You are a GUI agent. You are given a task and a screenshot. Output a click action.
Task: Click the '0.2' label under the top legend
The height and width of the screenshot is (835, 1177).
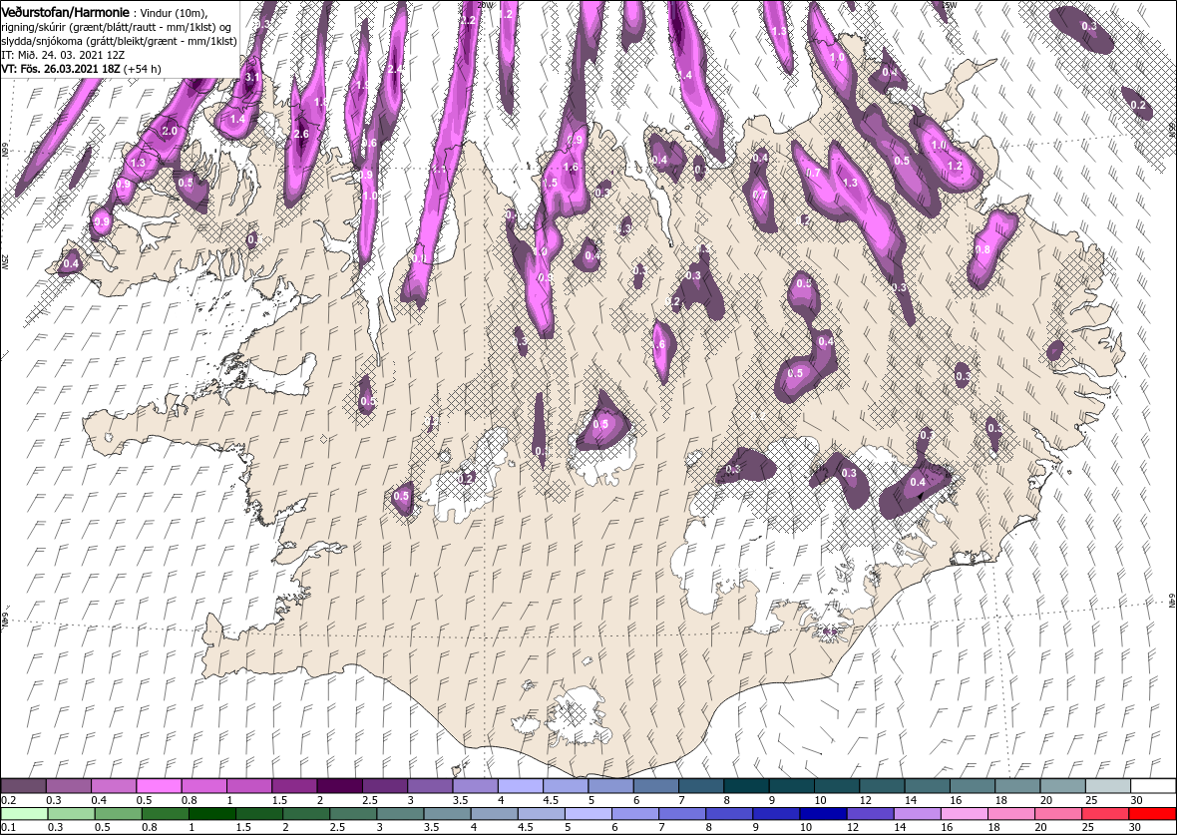[8, 800]
